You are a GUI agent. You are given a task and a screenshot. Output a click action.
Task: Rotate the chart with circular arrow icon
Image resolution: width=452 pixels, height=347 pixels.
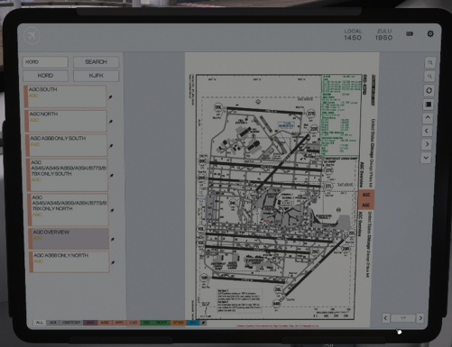[x=429, y=90]
